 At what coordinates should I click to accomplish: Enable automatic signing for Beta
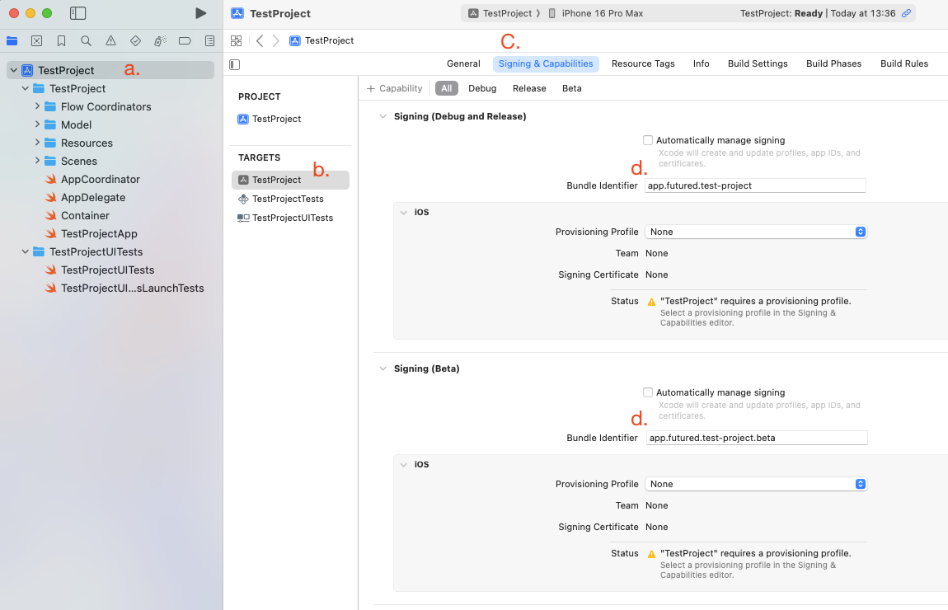click(x=648, y=392)
